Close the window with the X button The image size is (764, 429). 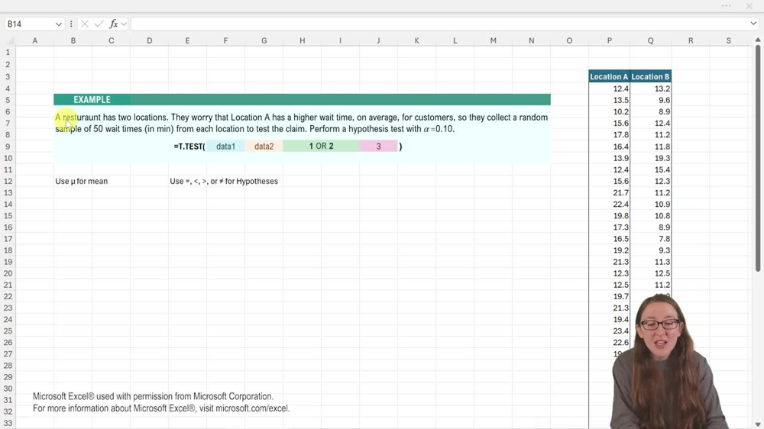749,6
